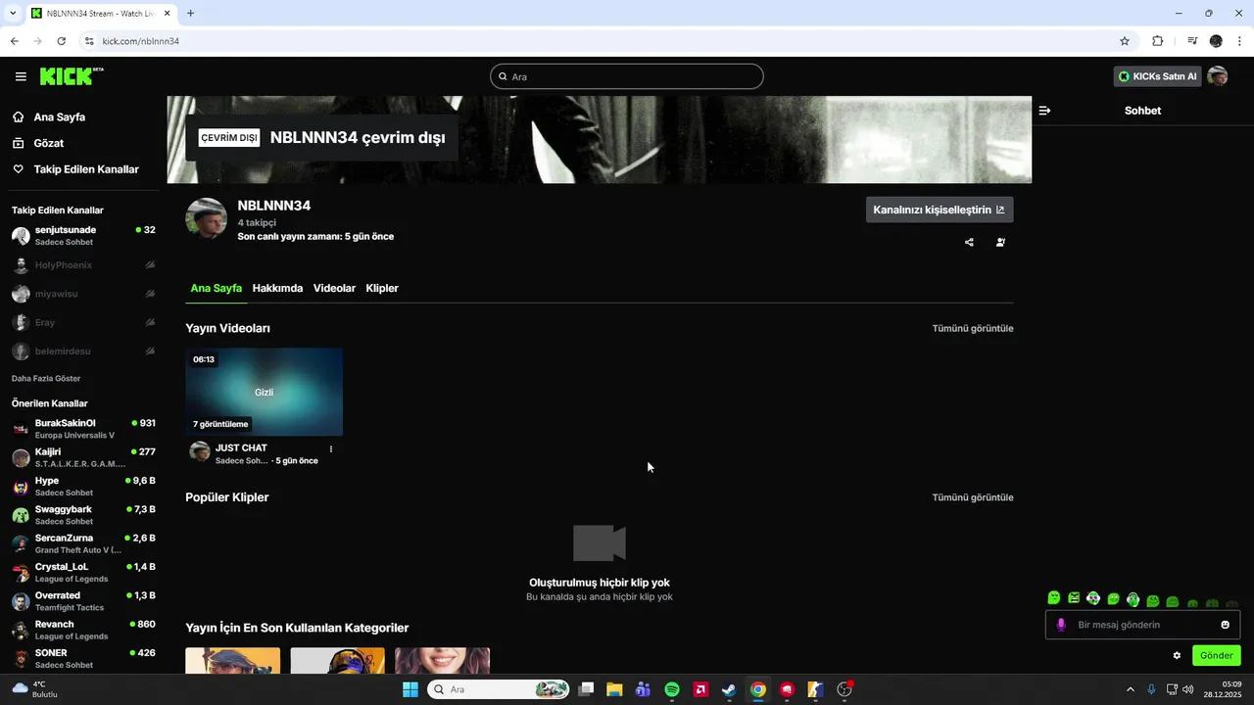Click the user icon beside share
1254x705 pixels.
pyautogui.click(x=1000, y=243)
